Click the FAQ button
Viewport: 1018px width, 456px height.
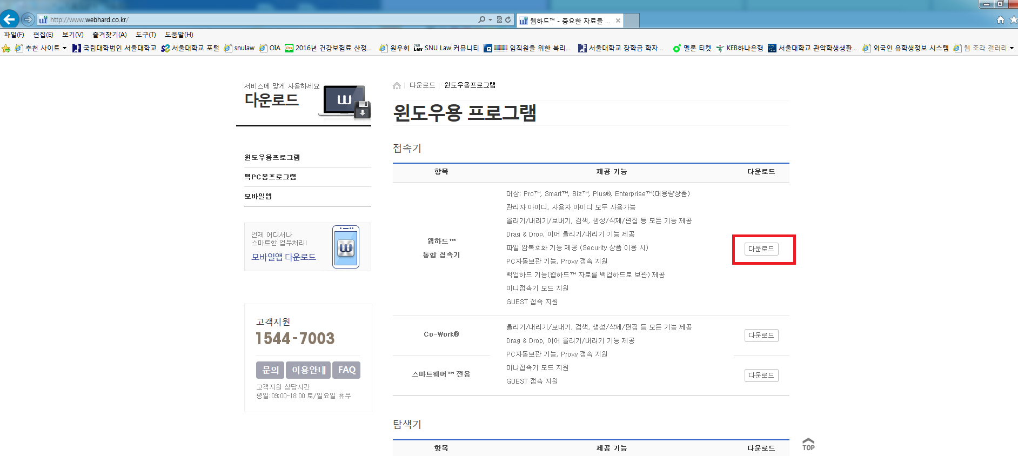[346, 370]
